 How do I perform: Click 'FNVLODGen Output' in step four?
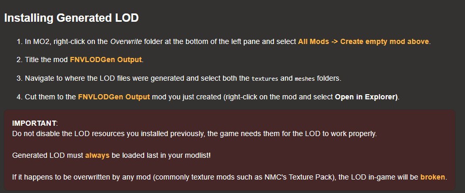click(x=114, y=97)
